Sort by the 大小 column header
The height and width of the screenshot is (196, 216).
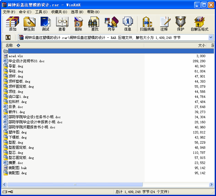tap(202, 45)
